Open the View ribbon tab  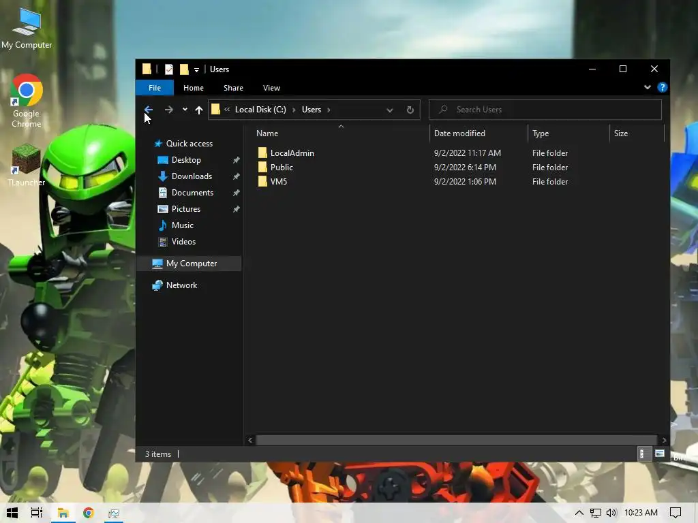pos(271,88)
